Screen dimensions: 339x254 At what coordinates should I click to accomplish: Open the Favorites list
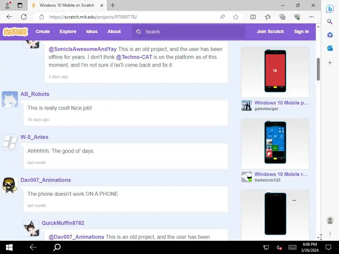267,17
